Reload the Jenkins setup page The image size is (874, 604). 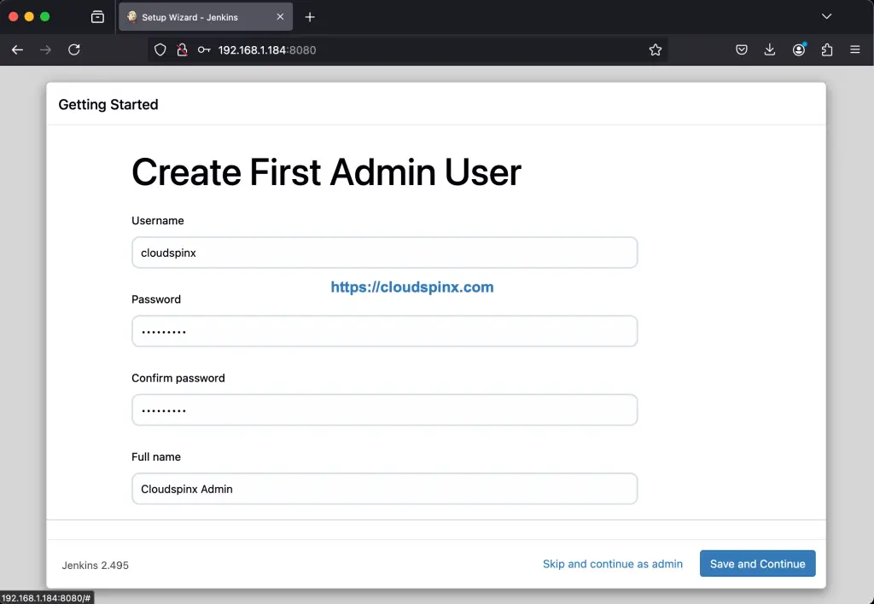74,49
